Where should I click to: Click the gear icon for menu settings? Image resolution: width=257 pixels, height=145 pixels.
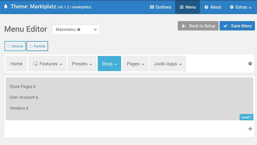pyautogui.click(x=250, y=64)
